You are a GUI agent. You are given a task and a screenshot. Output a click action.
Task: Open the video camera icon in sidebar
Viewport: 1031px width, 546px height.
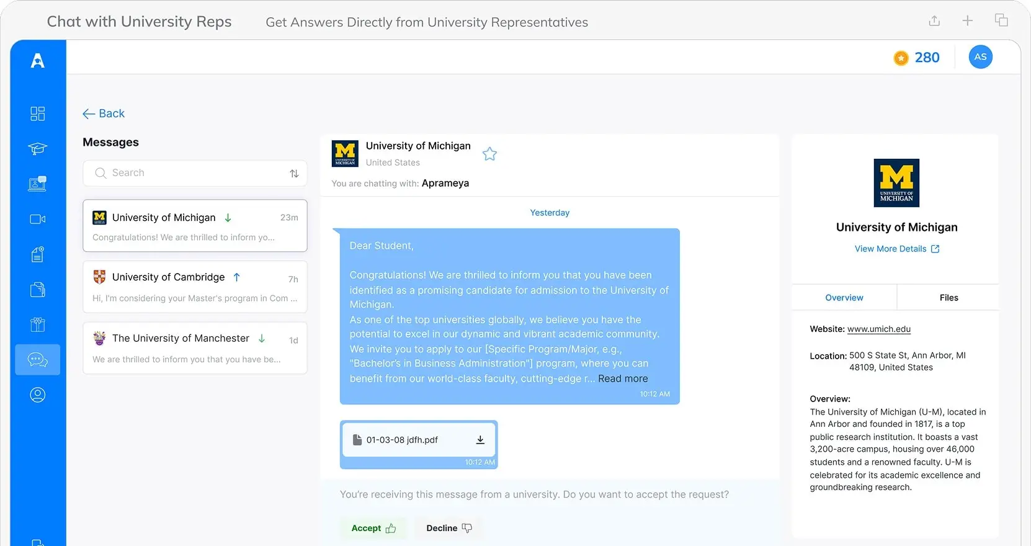click(38, 219)
